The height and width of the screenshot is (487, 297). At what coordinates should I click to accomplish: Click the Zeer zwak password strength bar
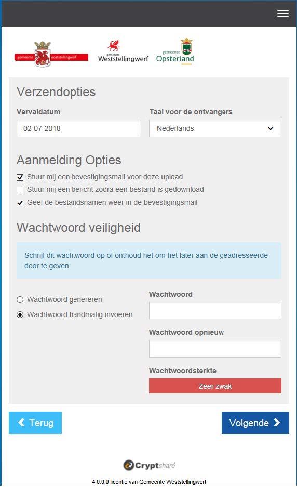point(215,386)
